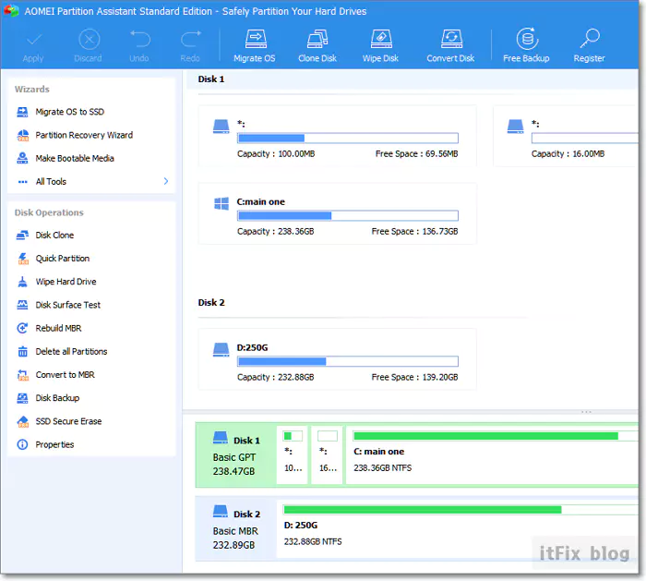Select Disk 1 Basic GPT in disk map
This screenshot has height=581, width=646.
(x=236, y=454)
